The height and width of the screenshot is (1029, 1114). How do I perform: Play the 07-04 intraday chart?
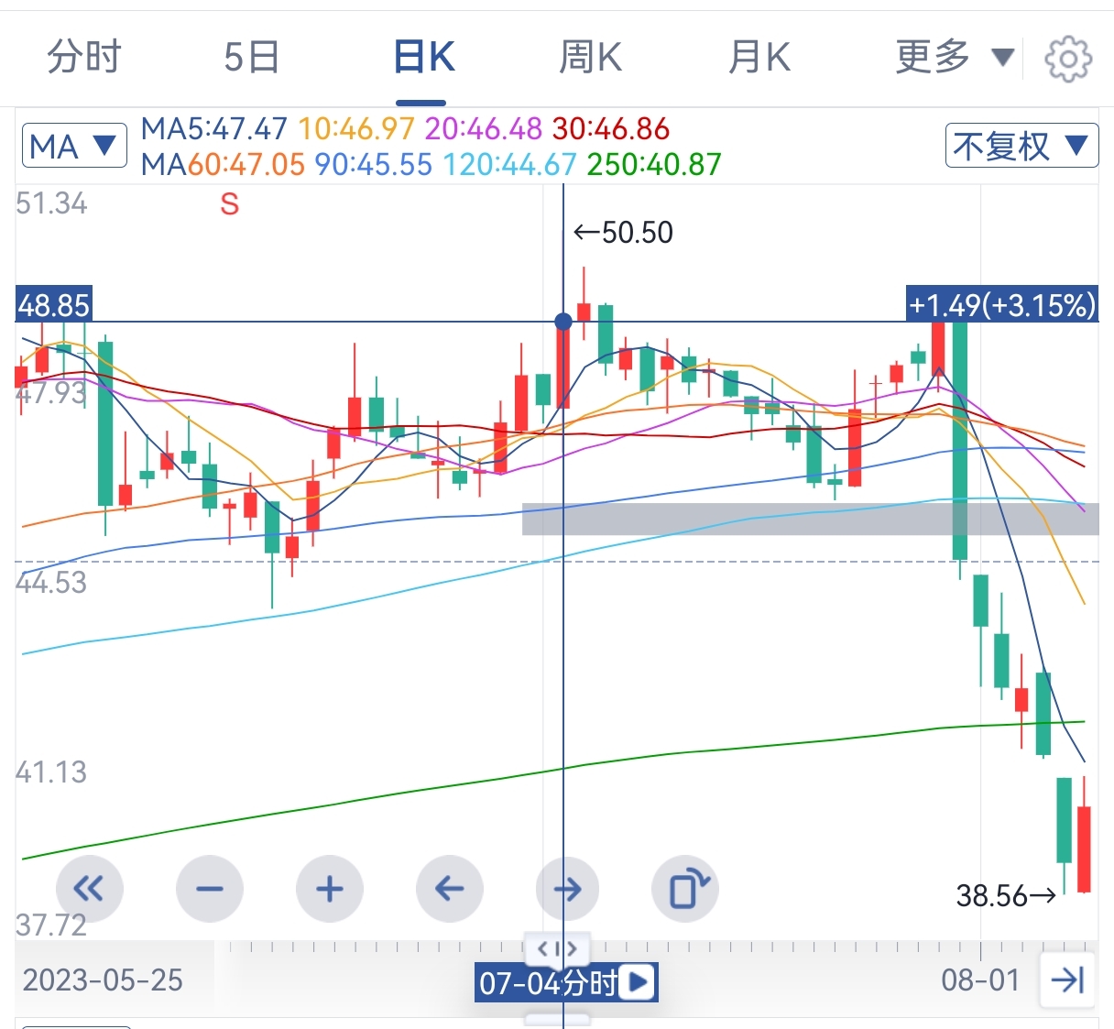coord(638,983)
